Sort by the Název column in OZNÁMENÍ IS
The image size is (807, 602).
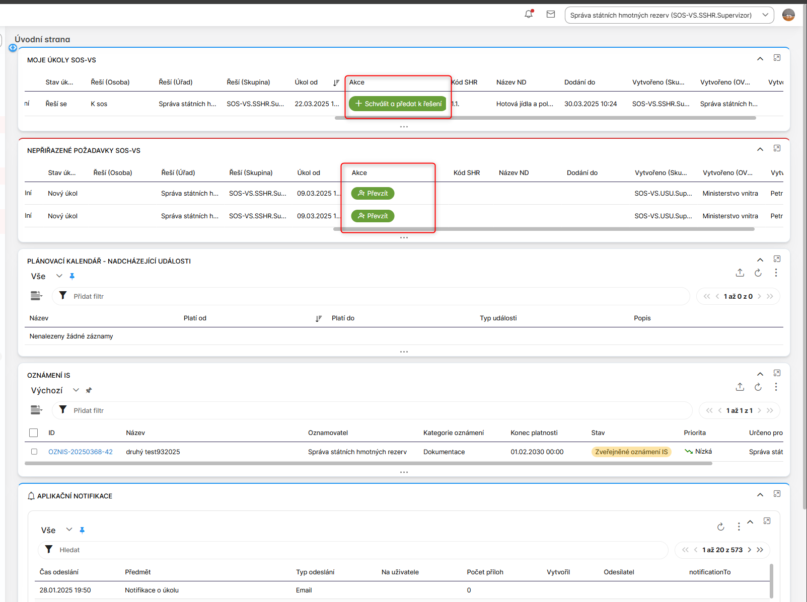click(135, 433)
